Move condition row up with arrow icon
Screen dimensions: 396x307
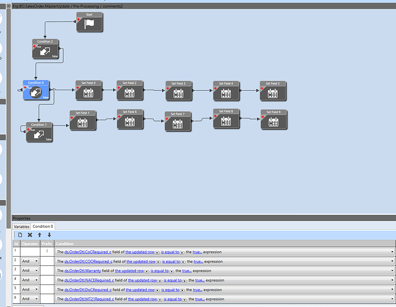click(x=40, y=235)
